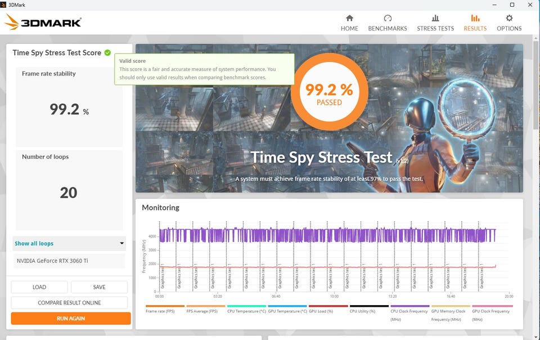The height and width of the screenshot is (340, 540).
Task: Click the LOAD button
Action: click(39, 287)
